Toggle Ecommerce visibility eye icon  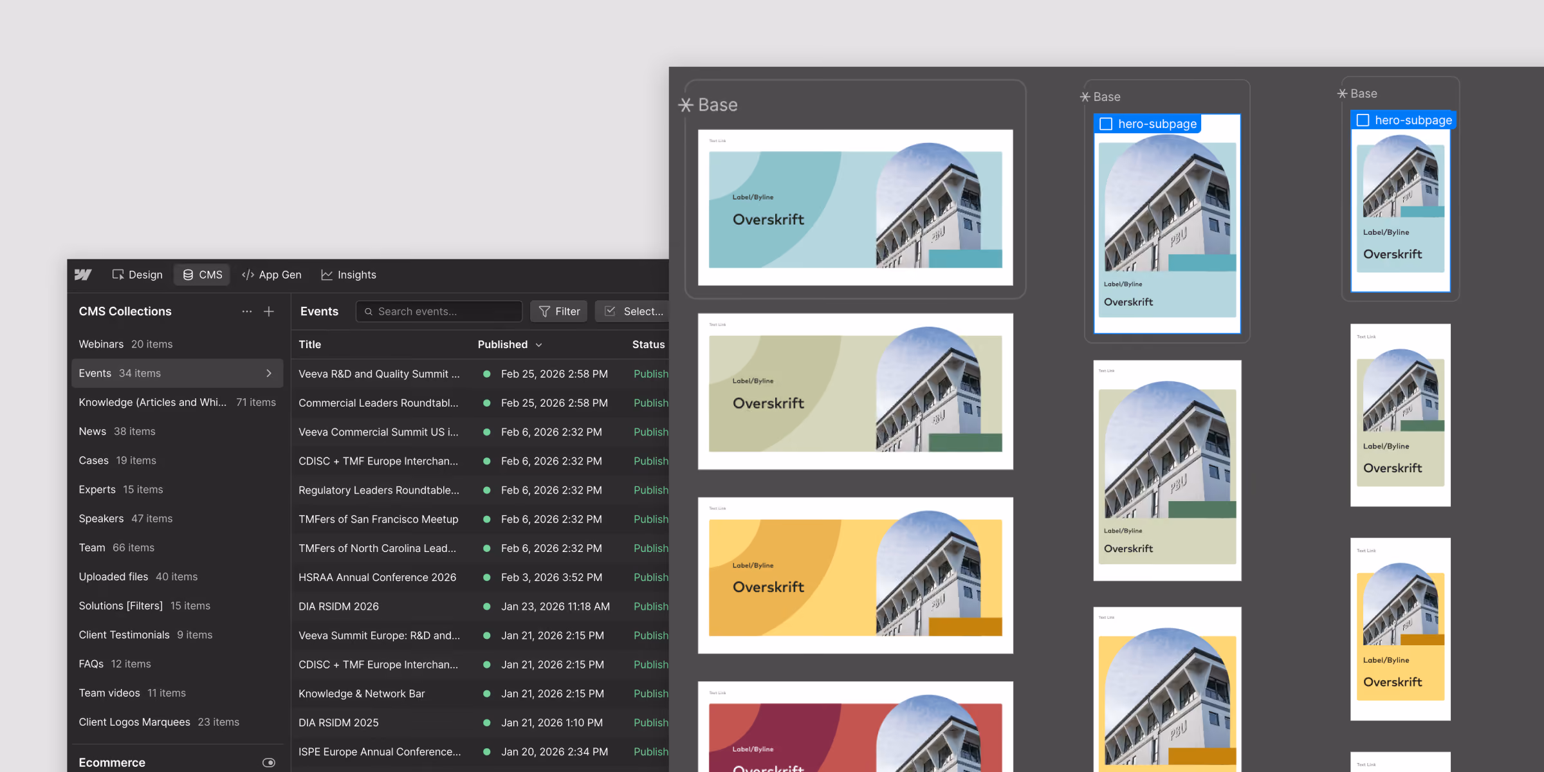point(269,762)
